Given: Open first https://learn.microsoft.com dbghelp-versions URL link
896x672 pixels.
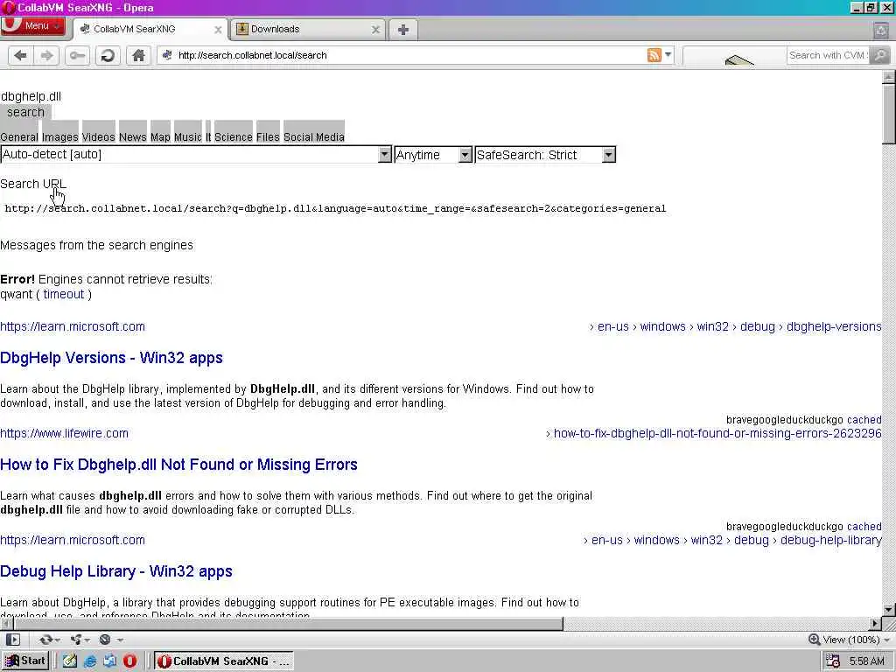Looking at the screenshot, I should 73,327.
